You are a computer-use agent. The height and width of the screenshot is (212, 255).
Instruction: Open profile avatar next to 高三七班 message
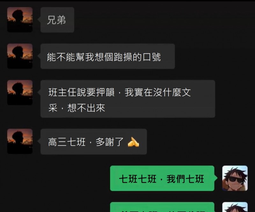[20, 141]
